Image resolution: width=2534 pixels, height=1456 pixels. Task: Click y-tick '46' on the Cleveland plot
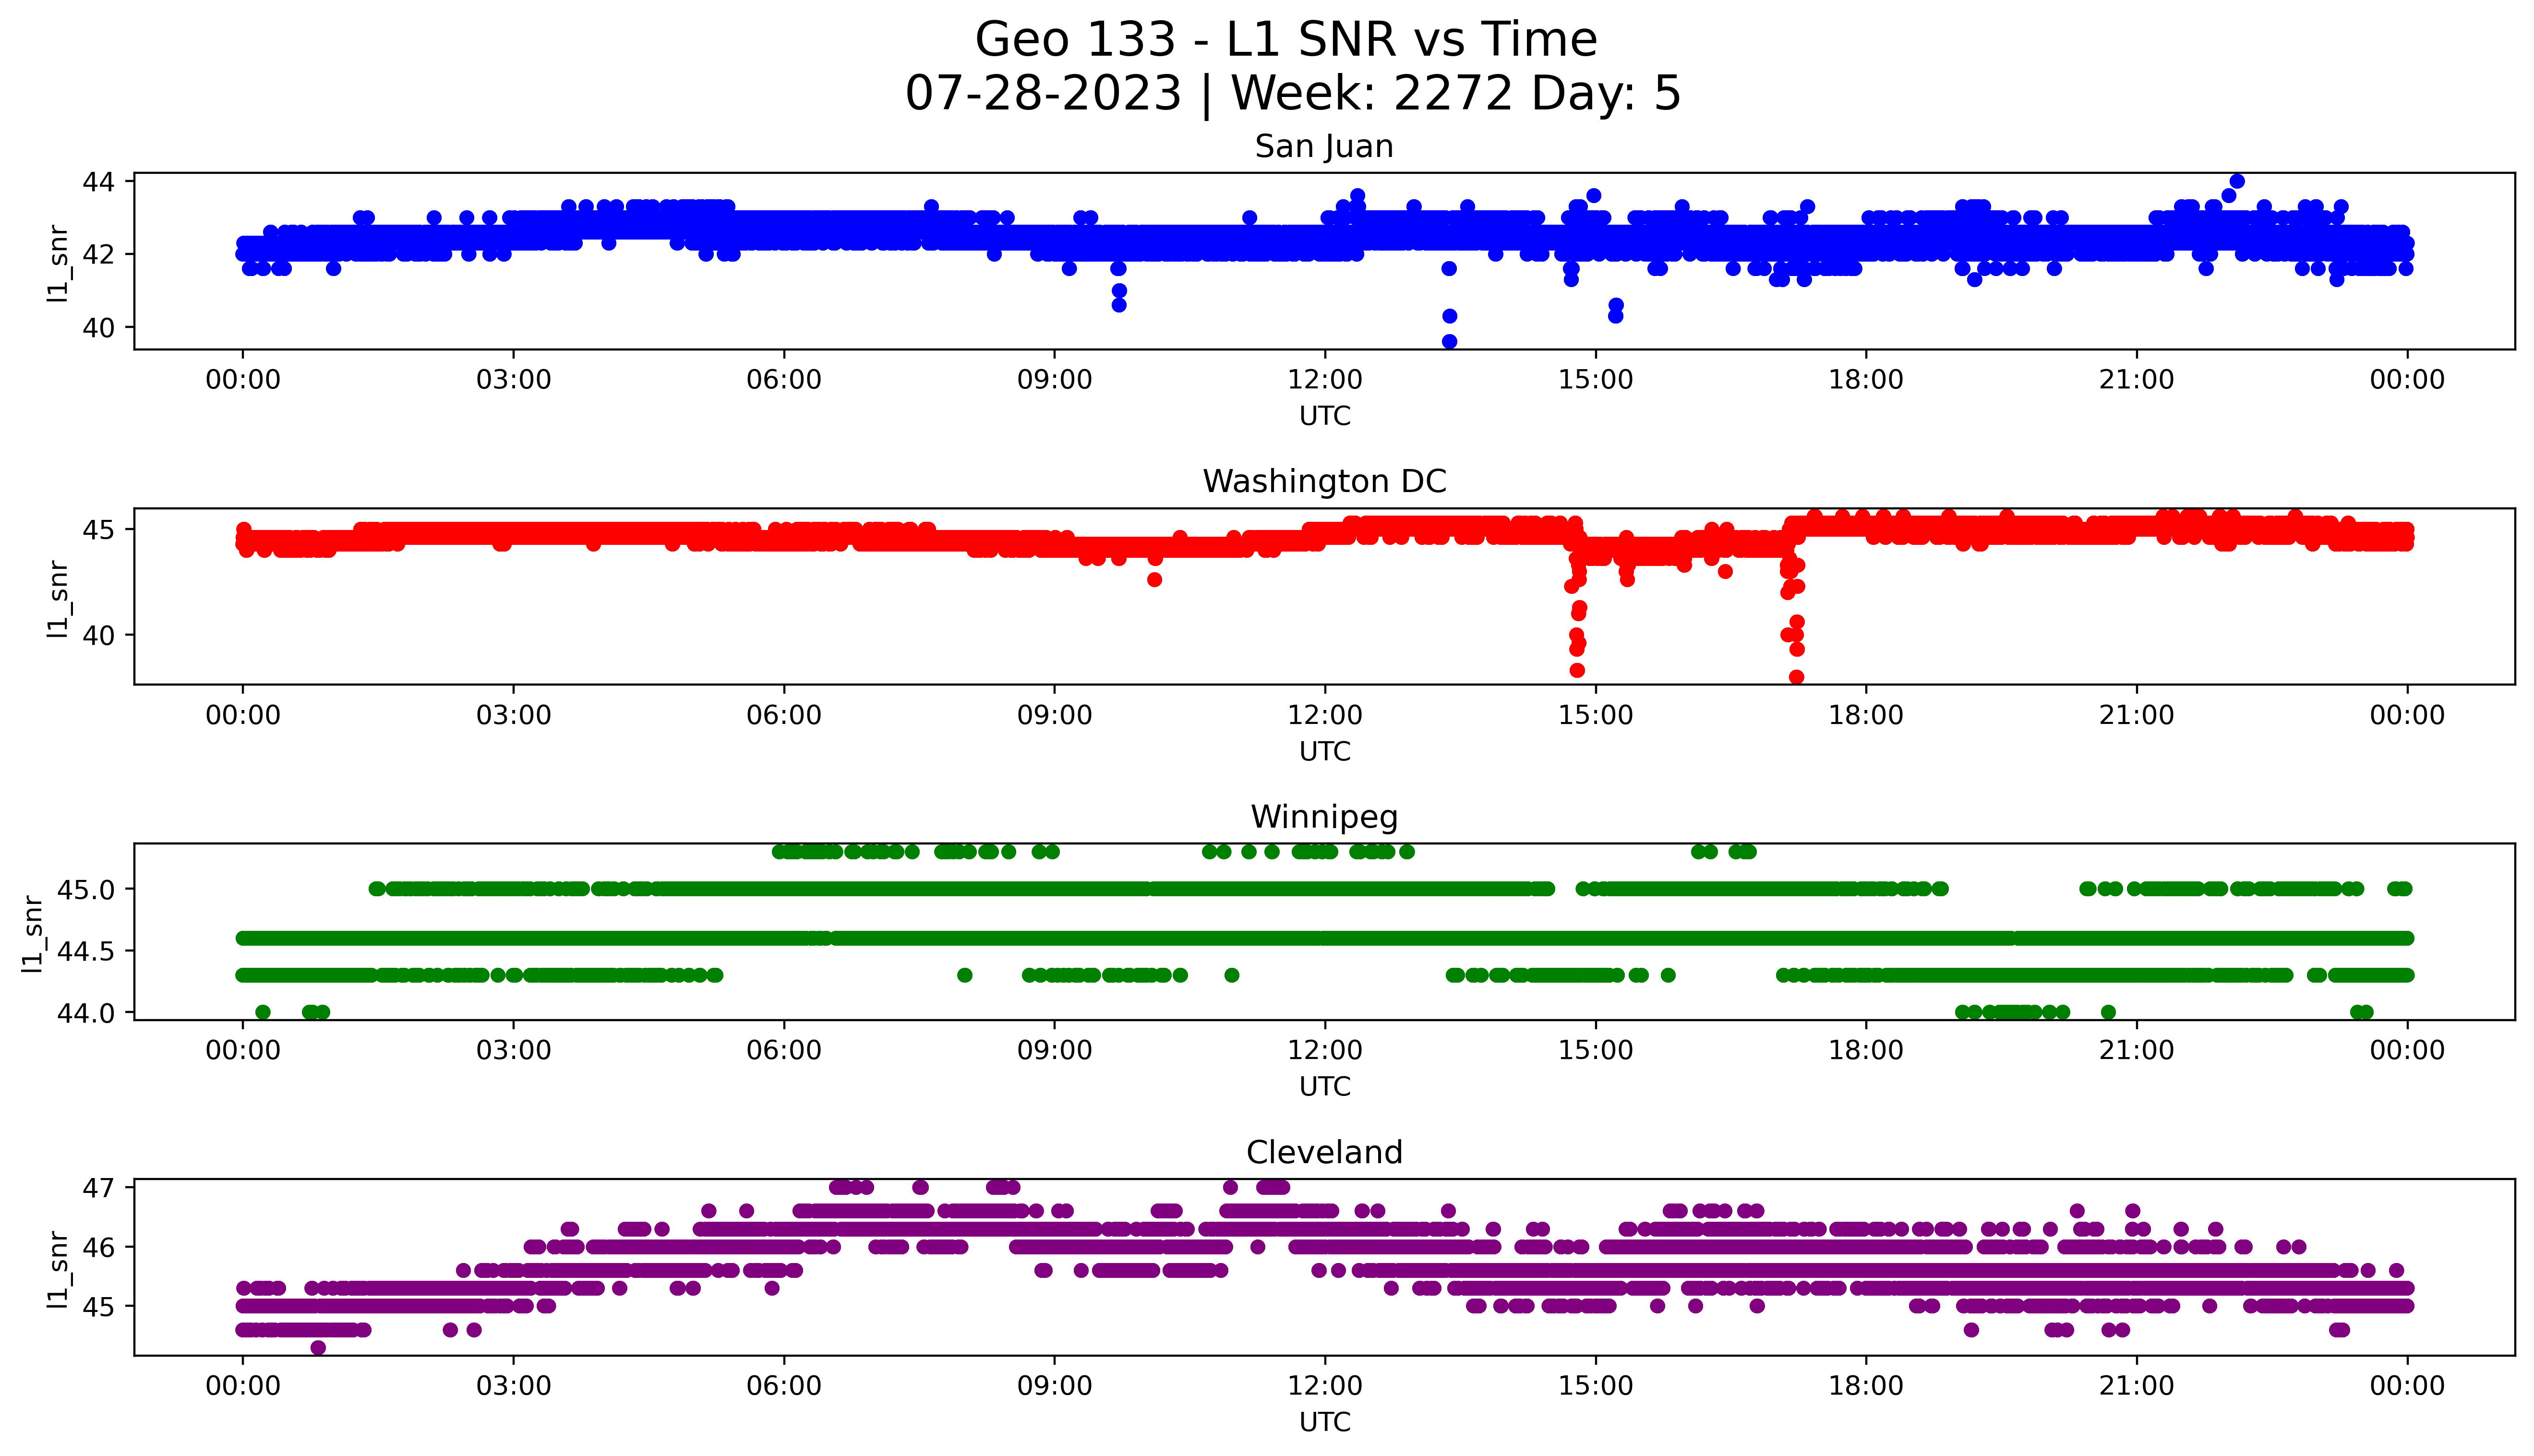(x=99, y=1248)
